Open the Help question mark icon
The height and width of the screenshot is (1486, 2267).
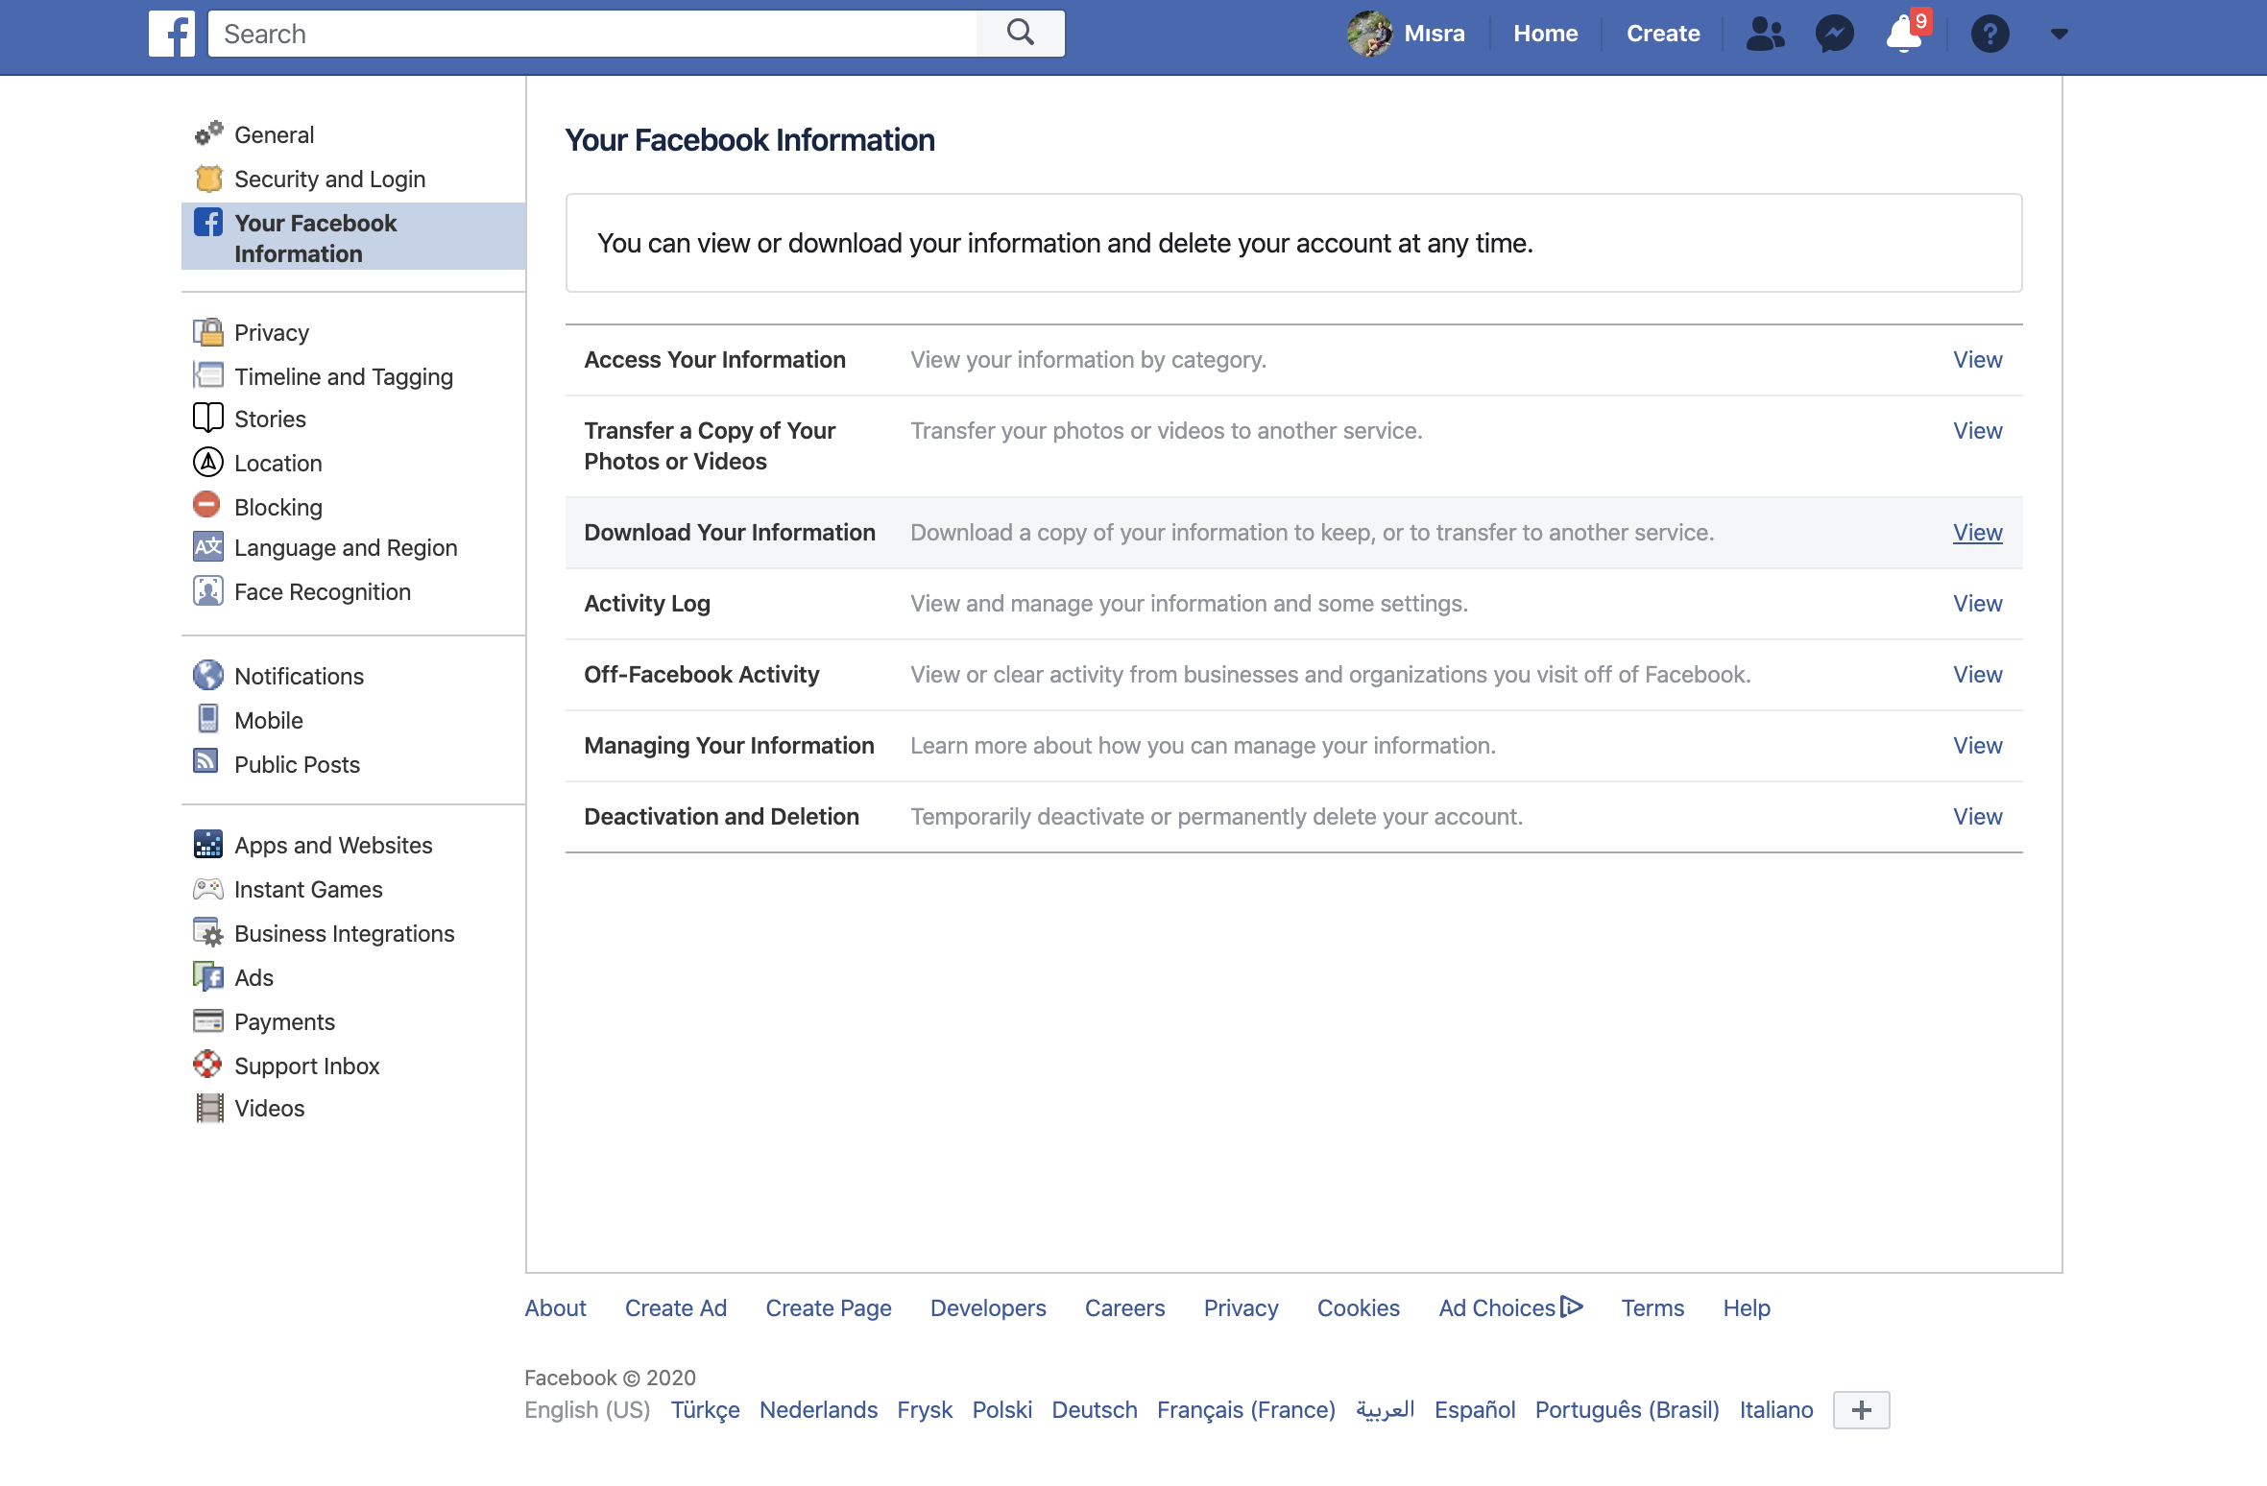(x=1990, y=34)
